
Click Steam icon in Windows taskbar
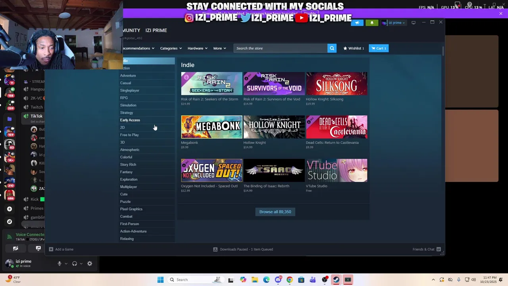[x=336, y=280]
